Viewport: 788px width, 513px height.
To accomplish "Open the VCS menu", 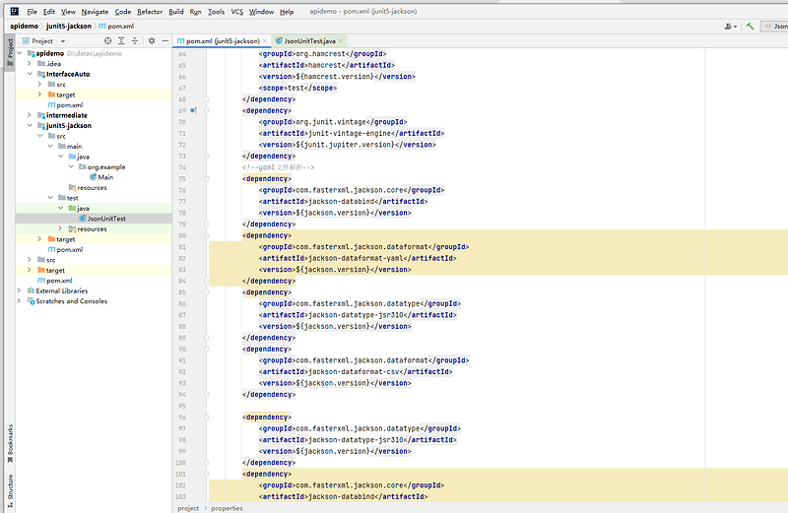I will coord(237,12).
